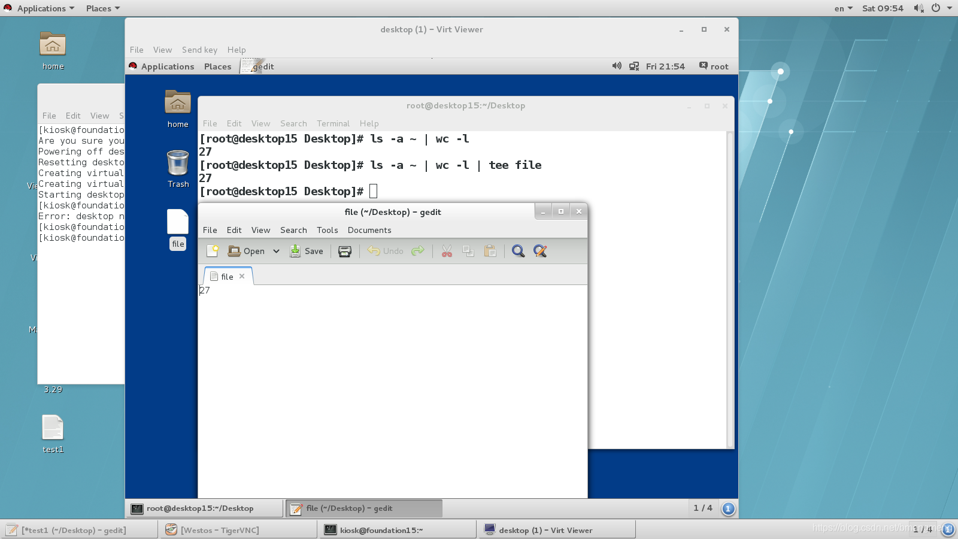Image resolution: width=958 pixels, height=539 pixels.
Task: Click the Cut scissors icon
Action: click(x=447, y=251)
